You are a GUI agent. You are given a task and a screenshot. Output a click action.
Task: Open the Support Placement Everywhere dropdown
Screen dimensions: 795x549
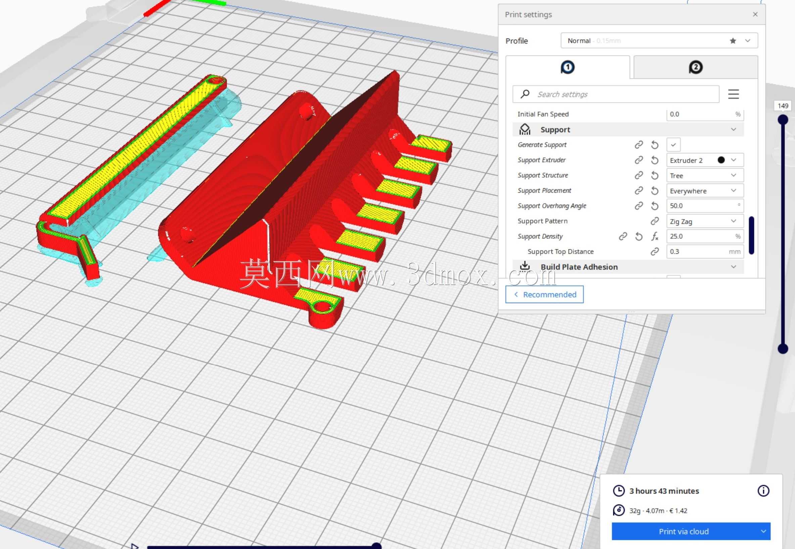[x=705, y=191]
